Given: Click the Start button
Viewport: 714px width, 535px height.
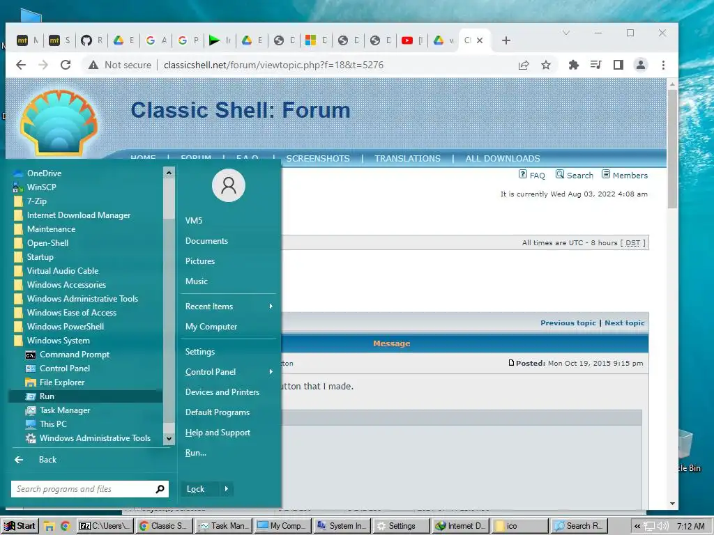Looking at the screenshot, I should point(20,527).
